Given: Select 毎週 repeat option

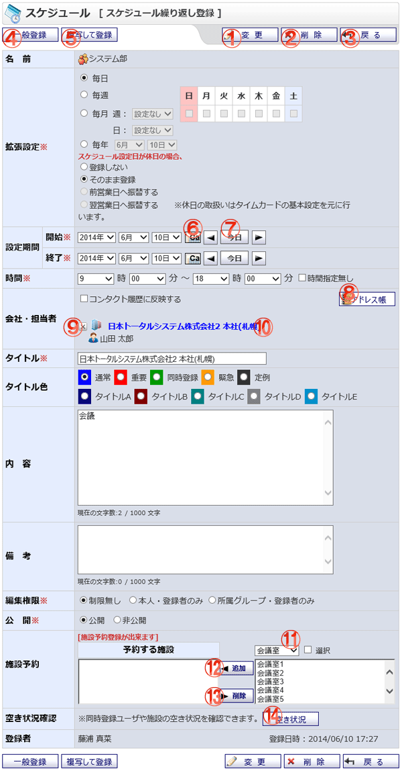Looking at the screenshot, I should click(83, 94).
